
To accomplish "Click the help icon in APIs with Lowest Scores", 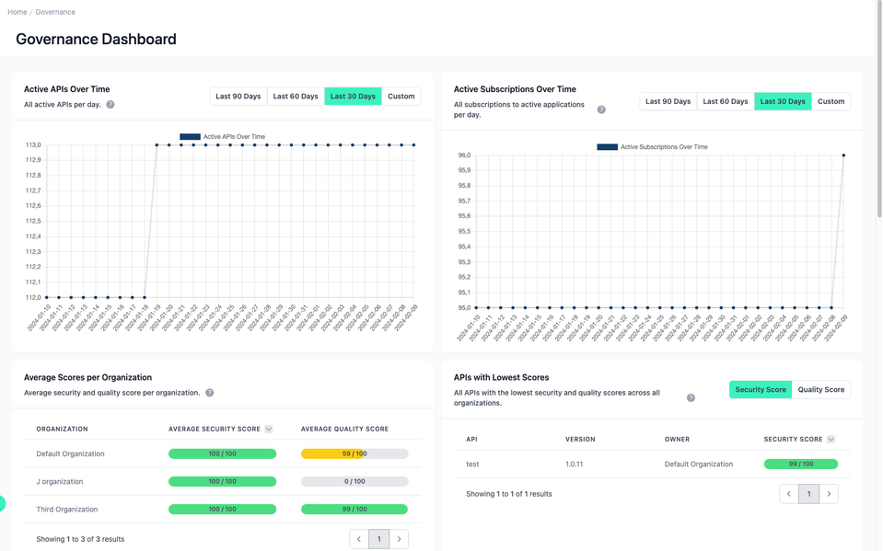I will pos(691,397).
